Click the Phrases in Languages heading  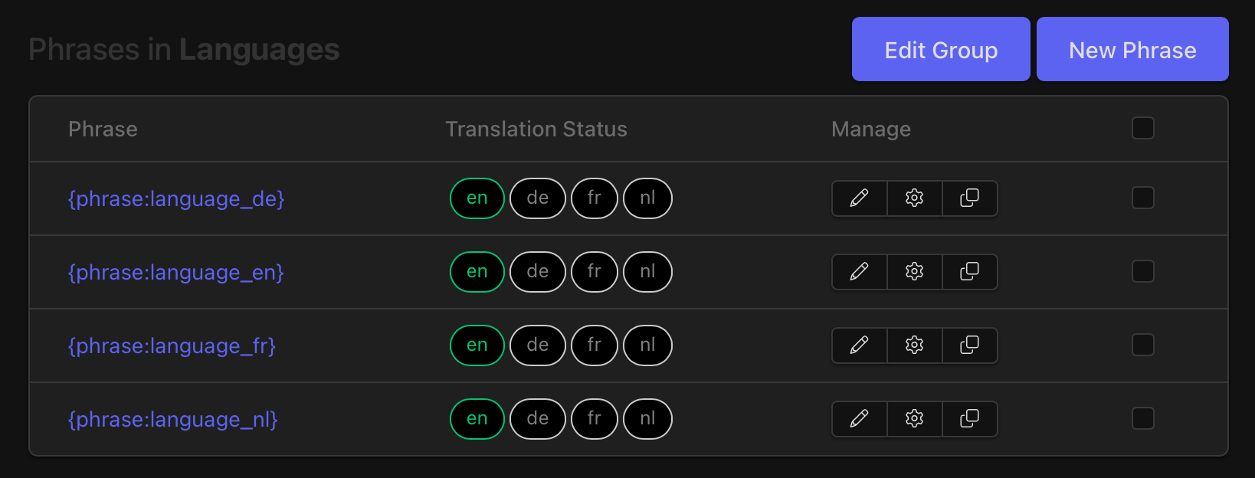pos(184,50)
